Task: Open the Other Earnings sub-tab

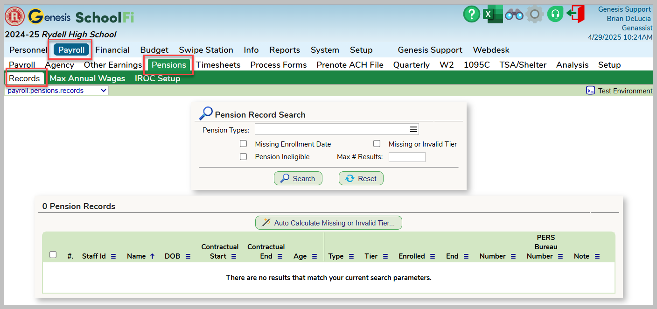Action: pyautogui.click(x=113, y=65)
